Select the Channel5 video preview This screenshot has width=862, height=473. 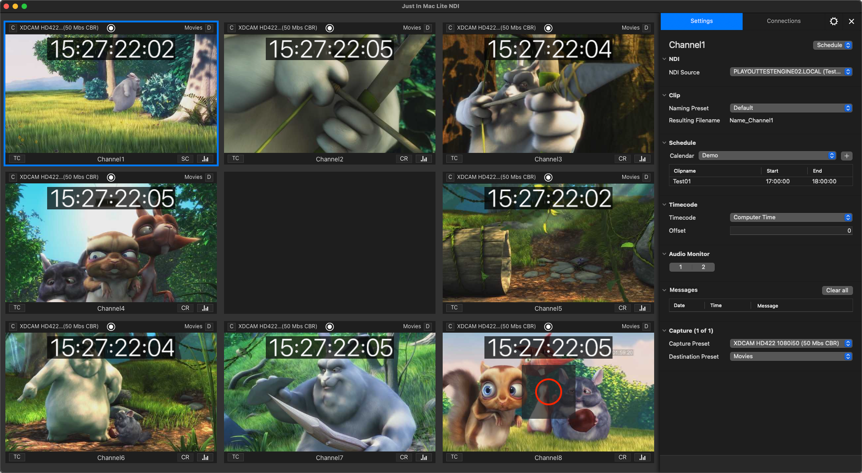pos(548,243)
